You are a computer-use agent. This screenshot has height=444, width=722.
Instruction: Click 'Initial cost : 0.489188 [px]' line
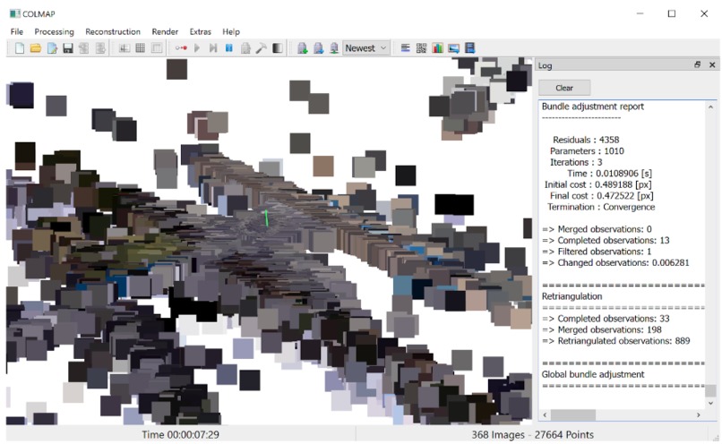click(x=597, y=184)
